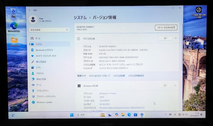The width and height of the screenshot is (213, 126).
Task: Open Microsoft Edge desktop shortcut
Action: (x=14, y=27)
